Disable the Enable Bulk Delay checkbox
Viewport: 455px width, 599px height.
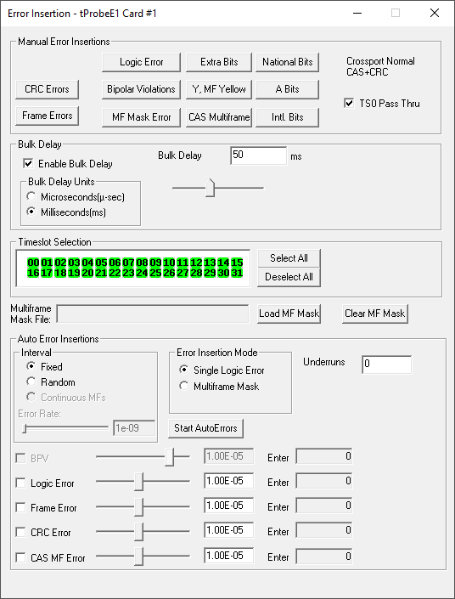point(28,164)
